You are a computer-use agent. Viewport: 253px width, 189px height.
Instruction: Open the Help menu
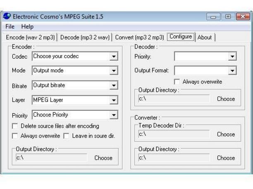pyautogui.click(x=27, y=26)
